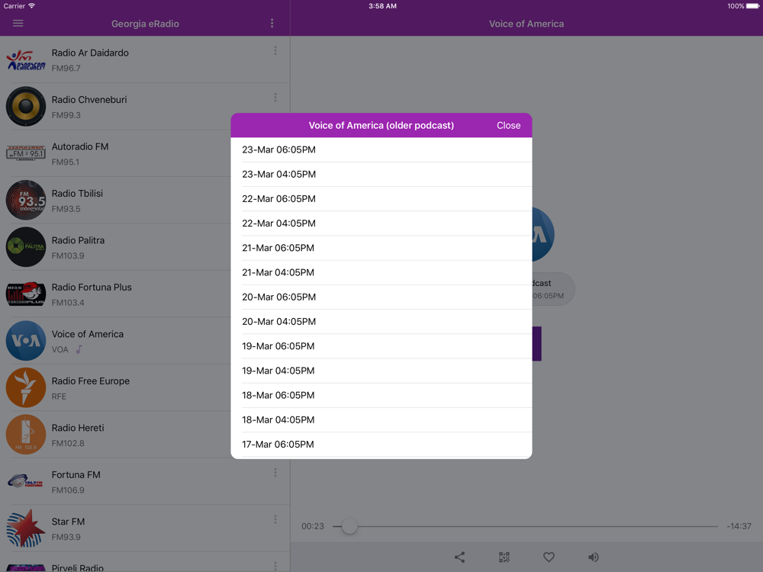Tap the speaker volume icon
Viewport: 763px width, 572px height.
(x=593, y=557)
